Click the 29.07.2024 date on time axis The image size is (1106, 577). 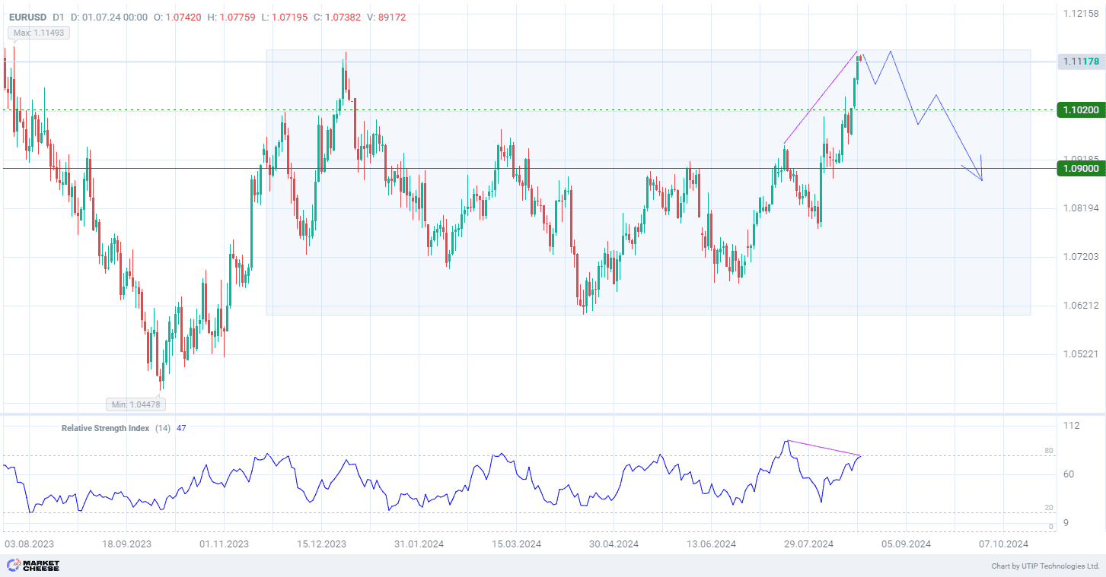808,544
